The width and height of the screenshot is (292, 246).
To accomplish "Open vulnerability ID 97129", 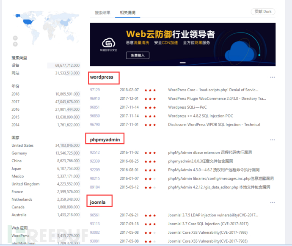I will pyautogui.click(x=95, y=90).
